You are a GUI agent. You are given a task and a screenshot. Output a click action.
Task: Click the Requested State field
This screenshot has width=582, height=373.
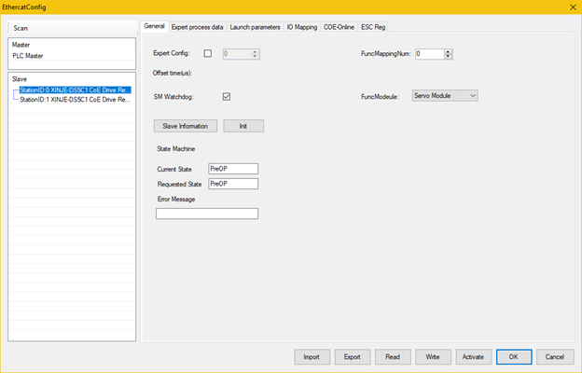(x=233, y=184)
